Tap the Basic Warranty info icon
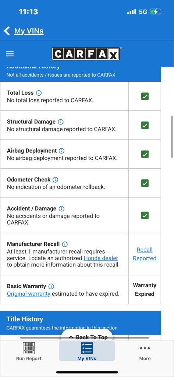 51,286
